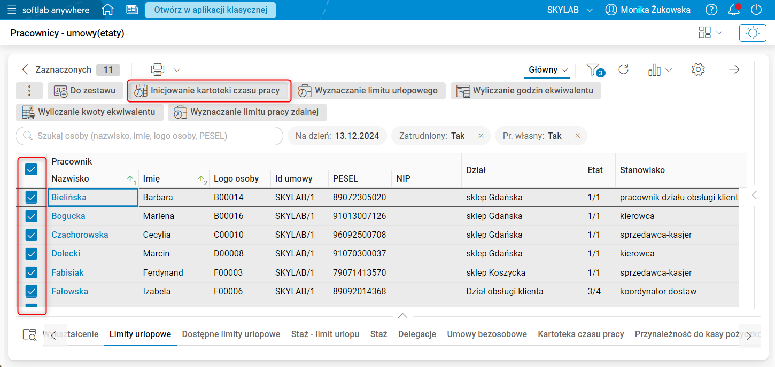This screenshot has width=775, height=367.
Task: Switch to the Kartoteka czasu pracy tab
Action: 580,334
